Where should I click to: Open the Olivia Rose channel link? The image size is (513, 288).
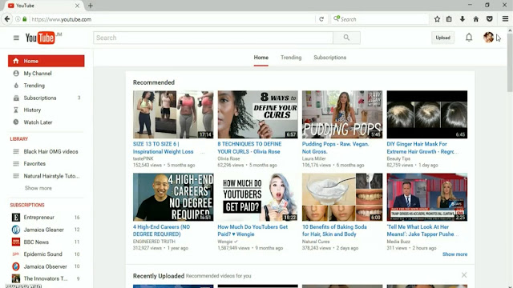pos(228,158)
